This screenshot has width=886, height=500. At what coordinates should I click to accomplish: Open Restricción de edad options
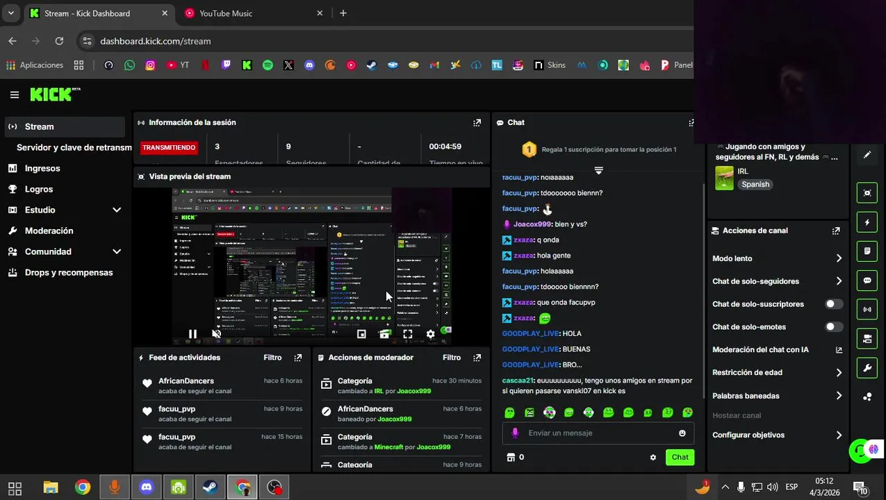point(777,372)
